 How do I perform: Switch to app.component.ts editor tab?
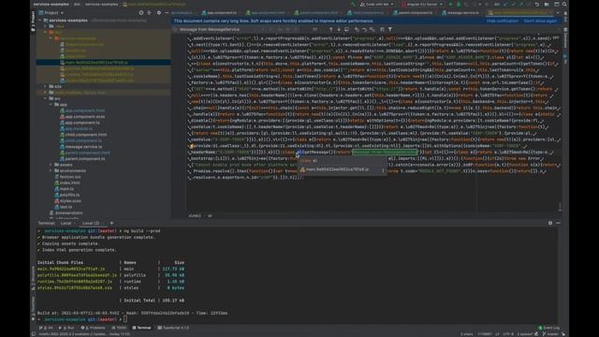pyautogui.click(x=219, y=12)
